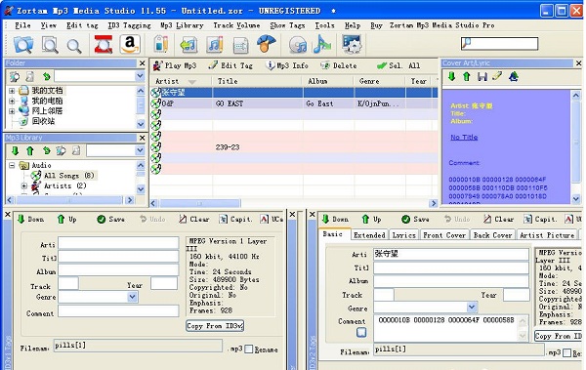Click the main toolbar search input field
The image size is (586, 370).
500,44
